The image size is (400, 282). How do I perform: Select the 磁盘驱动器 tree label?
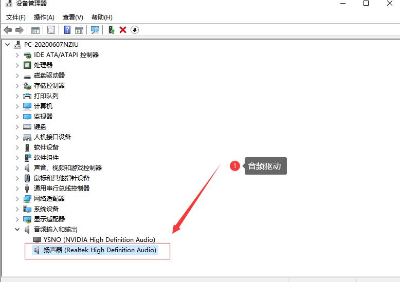tap(49, 75)
